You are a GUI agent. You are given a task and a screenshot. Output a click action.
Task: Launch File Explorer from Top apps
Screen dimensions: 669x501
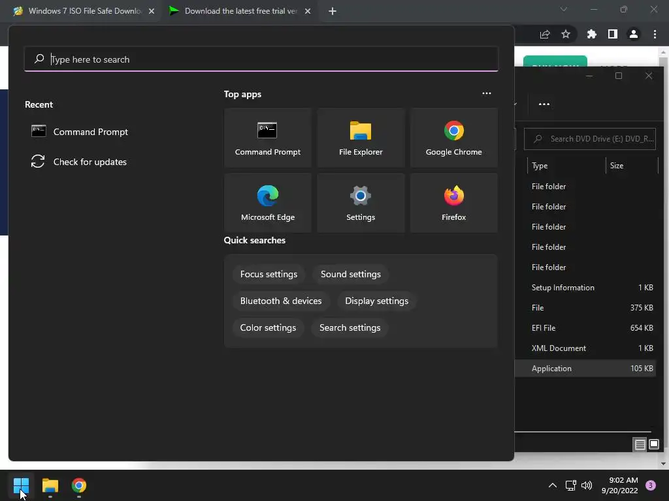(x=361, y=138)
